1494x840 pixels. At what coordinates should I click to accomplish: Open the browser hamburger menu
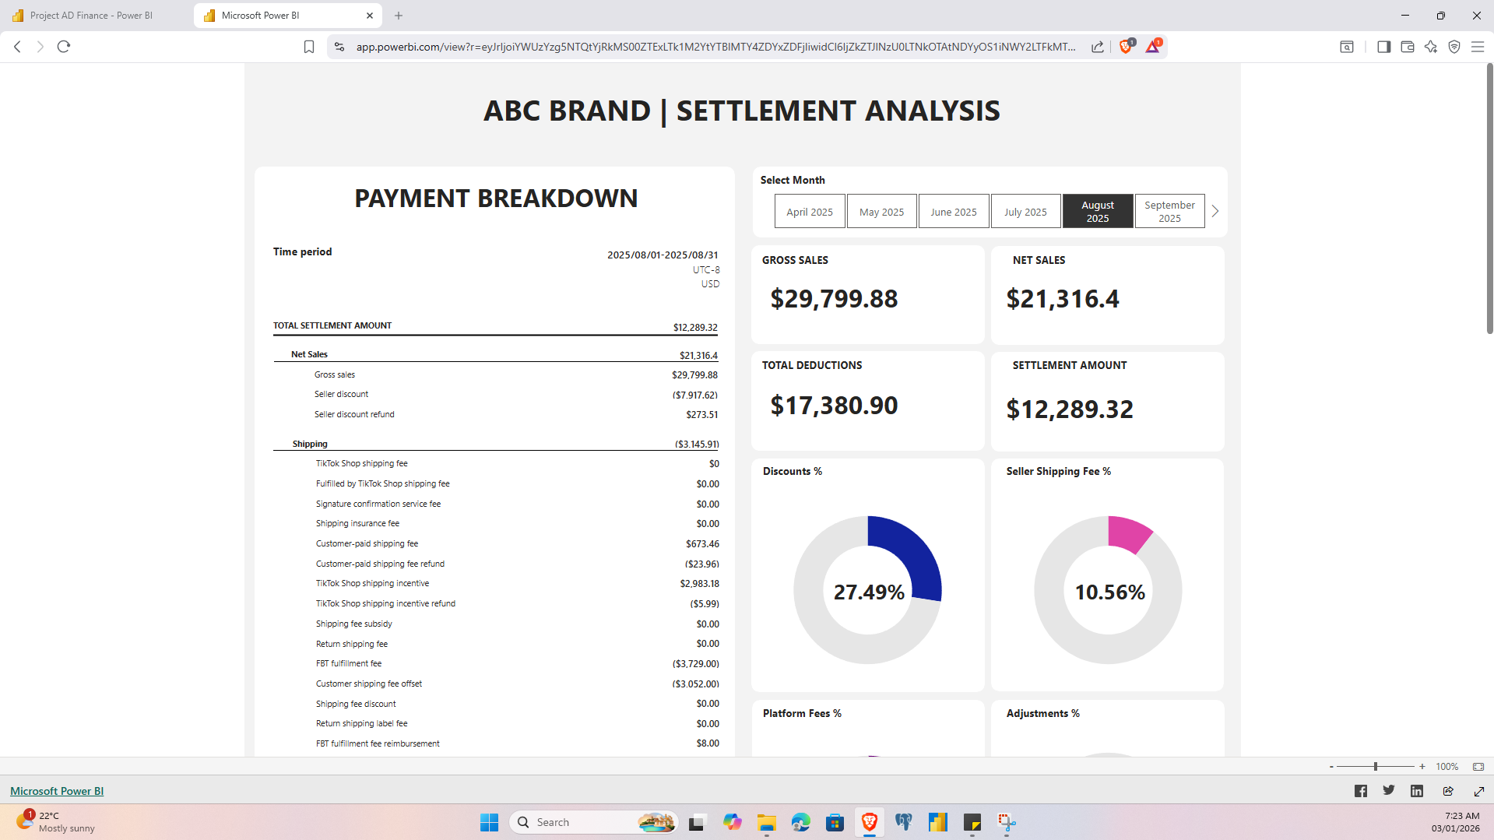[1477, 47]
